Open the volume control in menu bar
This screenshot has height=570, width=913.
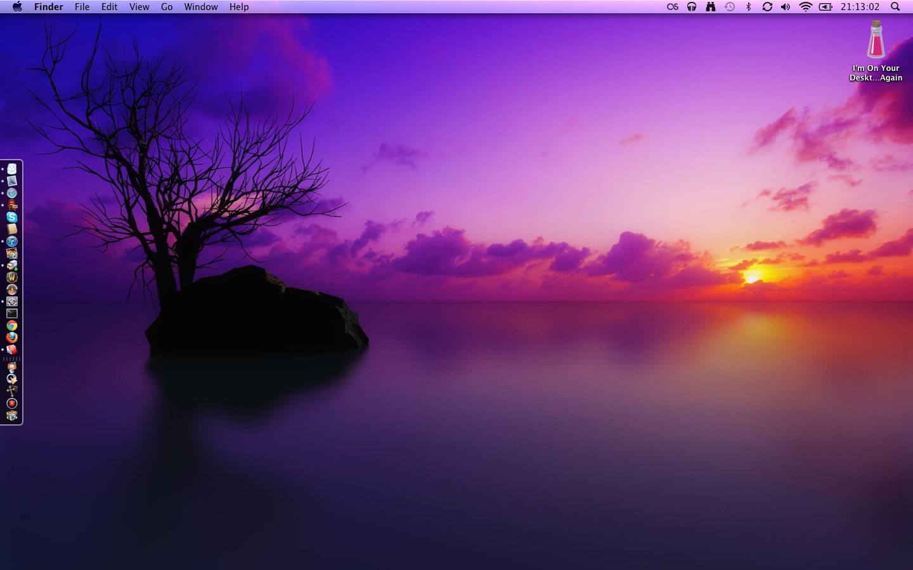click(786, 7)
